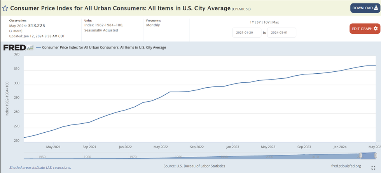The height and width of the screenshot is (173, 381).
Task: Click the FRED logo above the chart
Action: point(14,47)
